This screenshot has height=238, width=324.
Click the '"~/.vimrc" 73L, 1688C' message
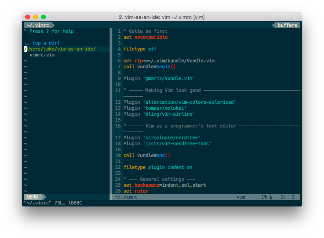pos(53,203)
